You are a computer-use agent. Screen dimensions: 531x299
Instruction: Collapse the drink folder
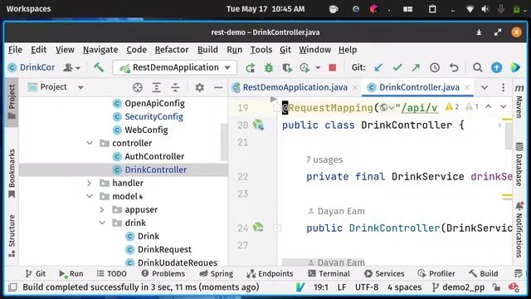[102, 223]
